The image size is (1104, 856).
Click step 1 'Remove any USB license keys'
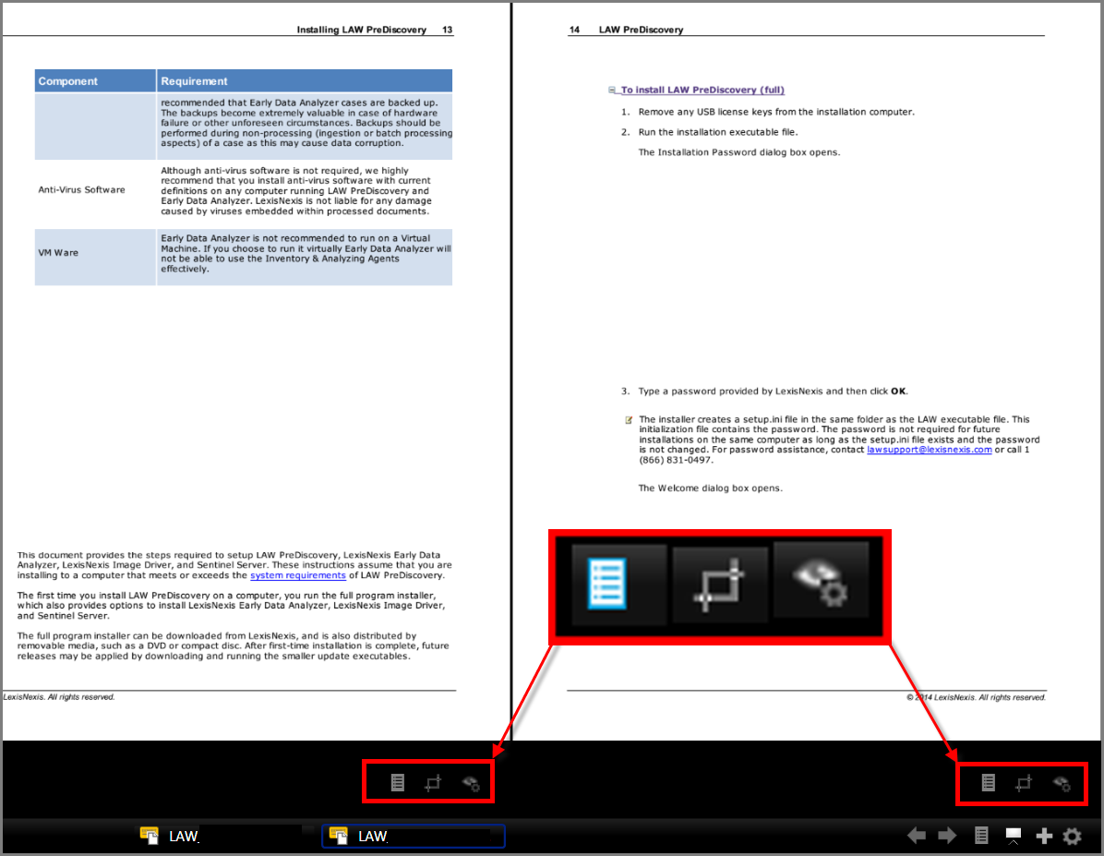(776, 112)
